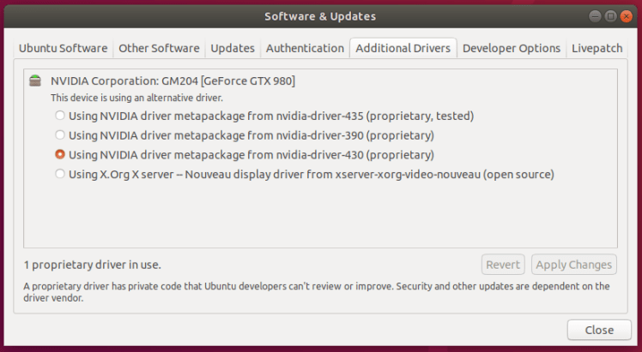This screenshot has height=352, width=642.
Task: Select the nvidia-driver-435 tested driver option
Action: pos(59,116)
